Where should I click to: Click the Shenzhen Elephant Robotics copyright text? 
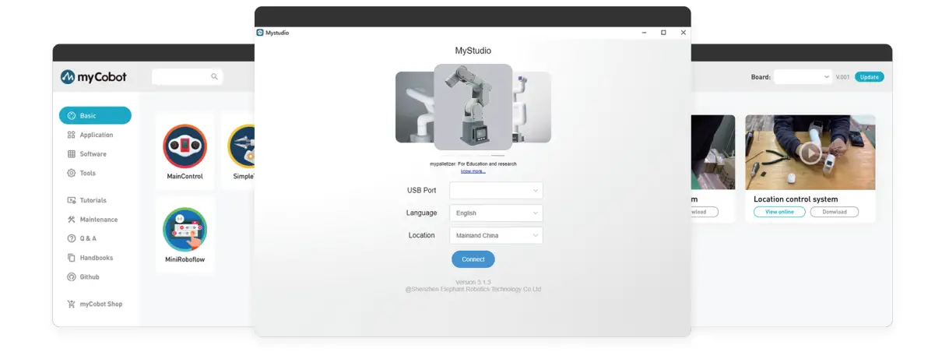(473, 289)
